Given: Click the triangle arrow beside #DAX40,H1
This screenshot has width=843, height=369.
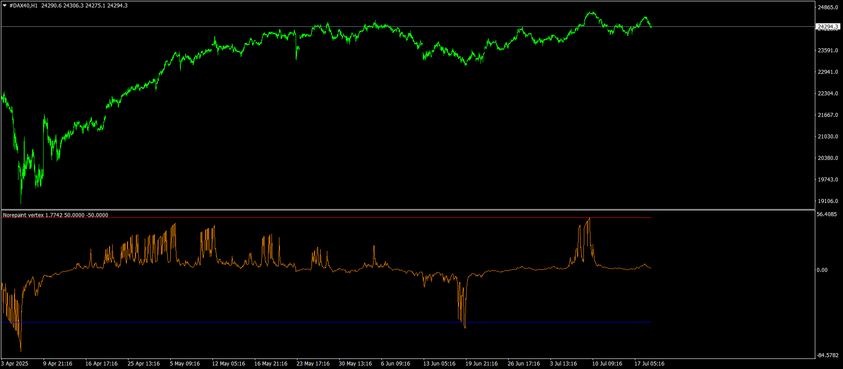Looking at the screenshot, I should click(x=4, y=6).
